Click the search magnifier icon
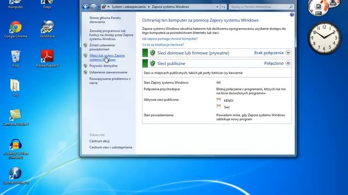348x195 pixels. click(291, 7)
